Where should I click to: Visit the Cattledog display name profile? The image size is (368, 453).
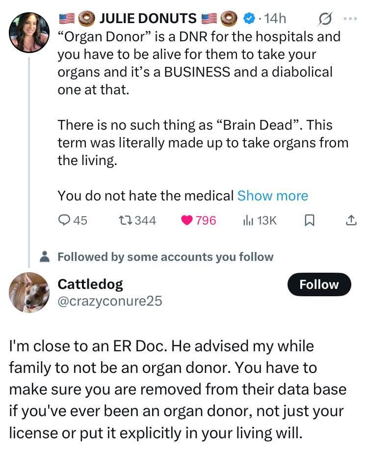[90, 284]
